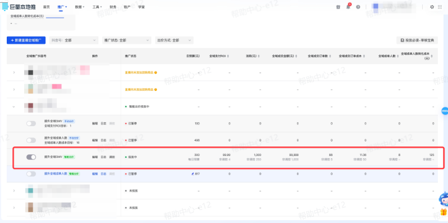Viewport: 448px width, 223px height.
Task: Sort by 全域成交订单数 column arrows
Action: point(330,56)
